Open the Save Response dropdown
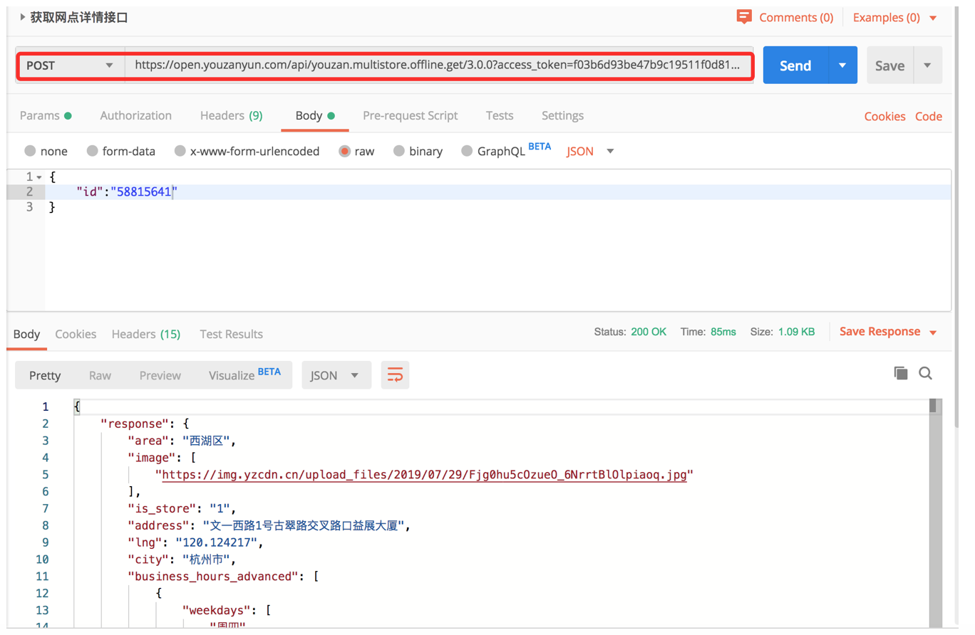The height and width of the screenshot is (635, 975). pos(888,332)
